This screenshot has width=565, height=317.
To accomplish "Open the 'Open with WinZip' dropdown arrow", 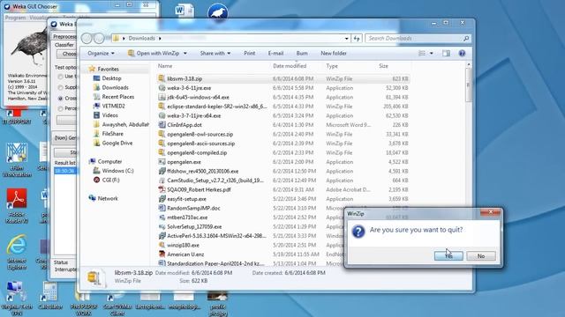I will pyautogui.click(x=185, y=53).
